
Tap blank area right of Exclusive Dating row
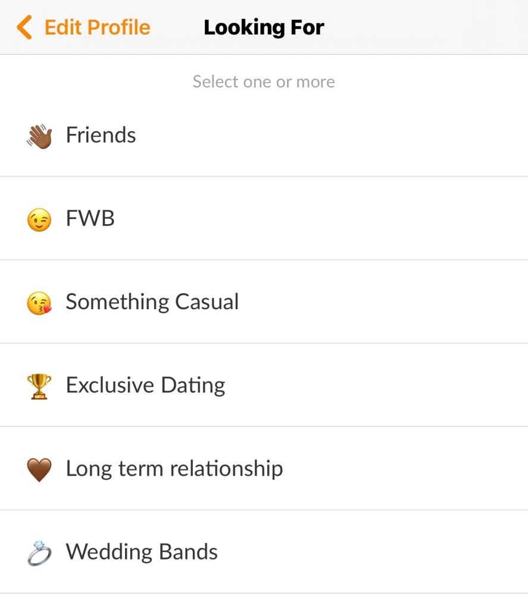point(387,385)
